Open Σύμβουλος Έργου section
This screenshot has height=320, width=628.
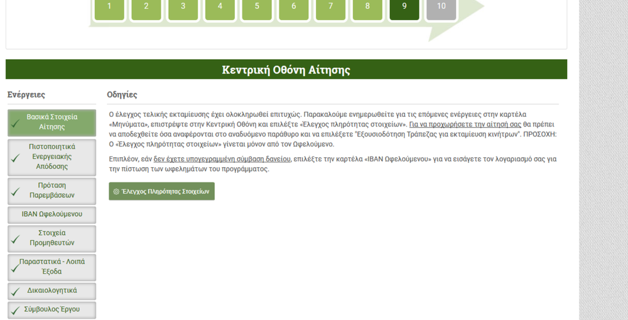coord(51,310)
